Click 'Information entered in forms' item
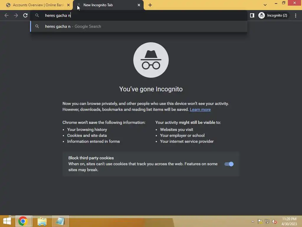Viewport: 302px width, 227px height. tap(93, 142)
